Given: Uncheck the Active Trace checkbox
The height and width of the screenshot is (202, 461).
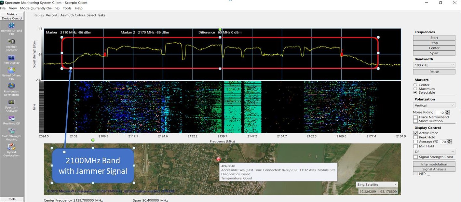Looking at the screenshot, I should coord(415,133).
